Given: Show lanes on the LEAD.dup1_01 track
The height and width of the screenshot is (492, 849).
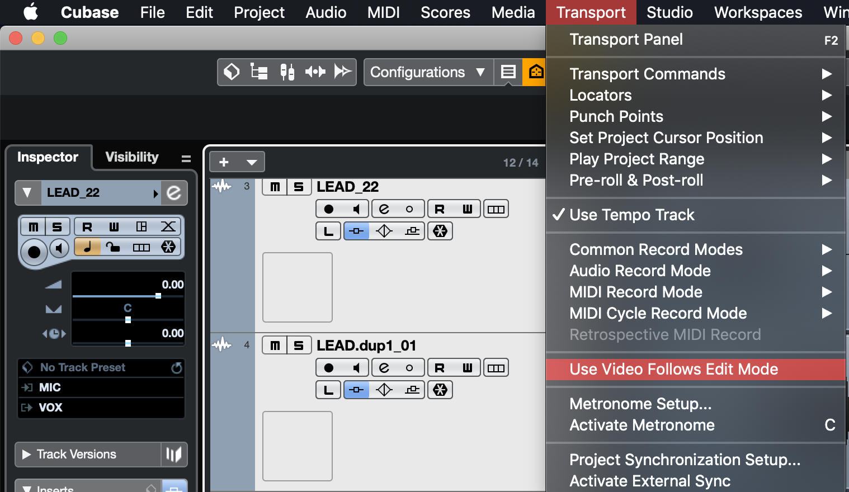Looking at the screenshot, I should coord(496,368).
